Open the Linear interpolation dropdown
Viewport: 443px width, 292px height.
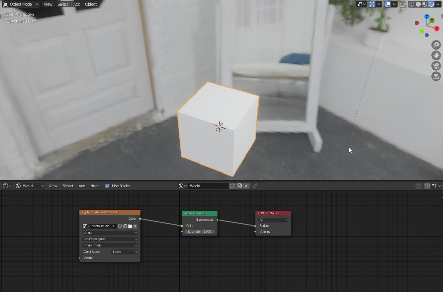(x=110, y=233)
